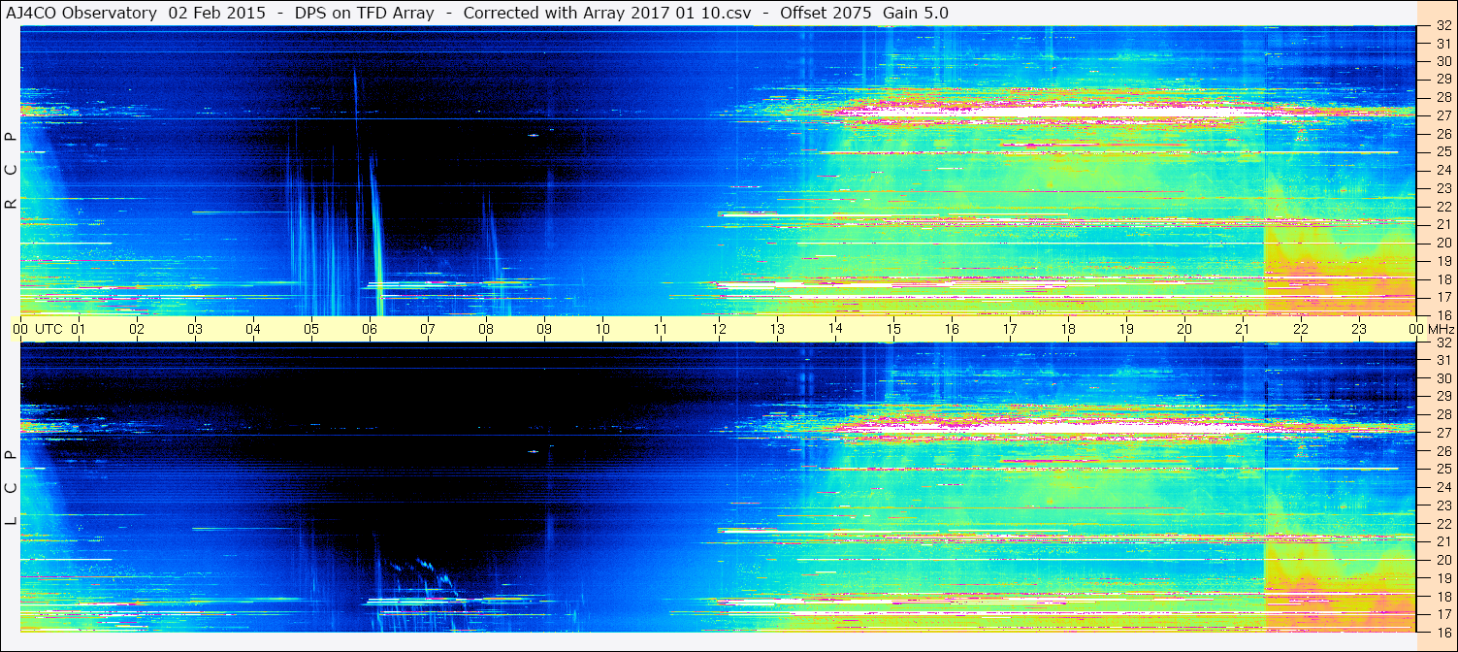The height and width of the screenshot is (652, 1458).
Task: Select the 23 hour marker on time axis
Action: click(x=1359, y=329)
